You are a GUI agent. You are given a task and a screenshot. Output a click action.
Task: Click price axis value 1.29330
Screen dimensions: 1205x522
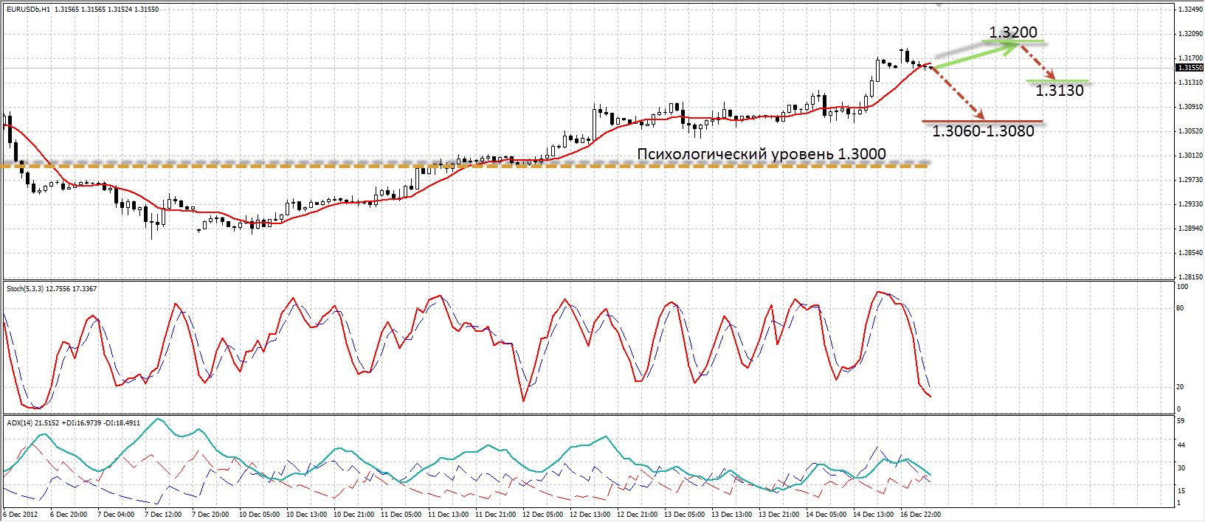(1190, 204)
